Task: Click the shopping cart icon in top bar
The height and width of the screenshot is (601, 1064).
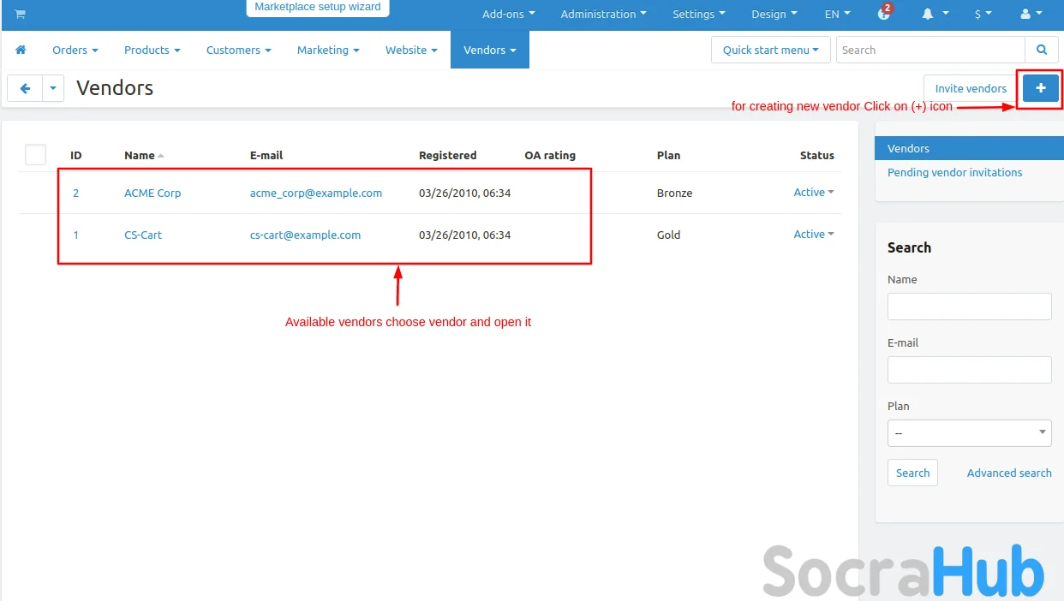Action: 20,15
